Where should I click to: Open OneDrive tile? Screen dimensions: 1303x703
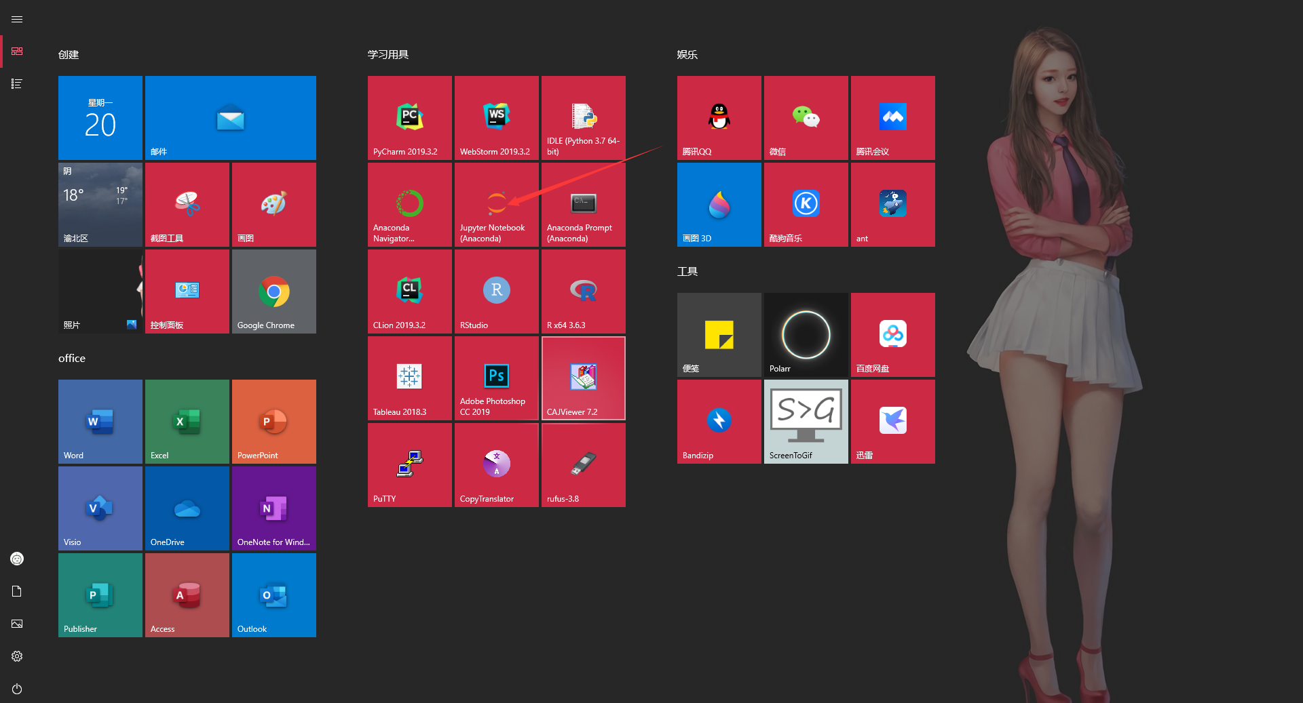pyautogui.click(x=187, y=508)
